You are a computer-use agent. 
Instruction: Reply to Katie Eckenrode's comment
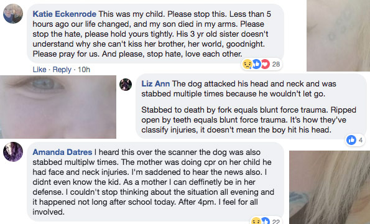pyautogui.click(x=62, y=70)
